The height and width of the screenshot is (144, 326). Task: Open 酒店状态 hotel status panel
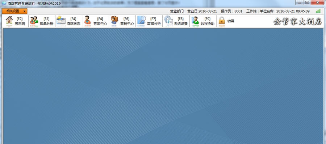tap(68, 21)
